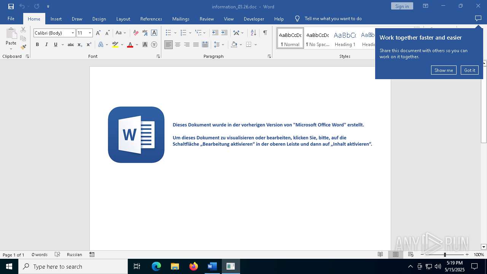Click Show me in the sharing tip
The width and height of the screenshot is (487, 274).
point(444,70)
